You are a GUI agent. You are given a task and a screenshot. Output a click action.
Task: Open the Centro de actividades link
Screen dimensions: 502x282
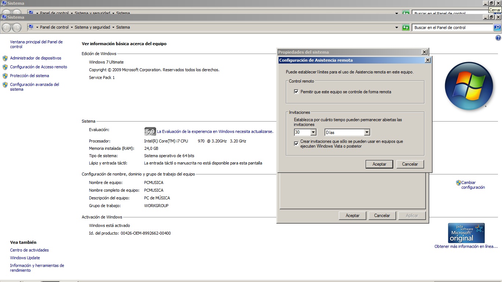point(29,250)
